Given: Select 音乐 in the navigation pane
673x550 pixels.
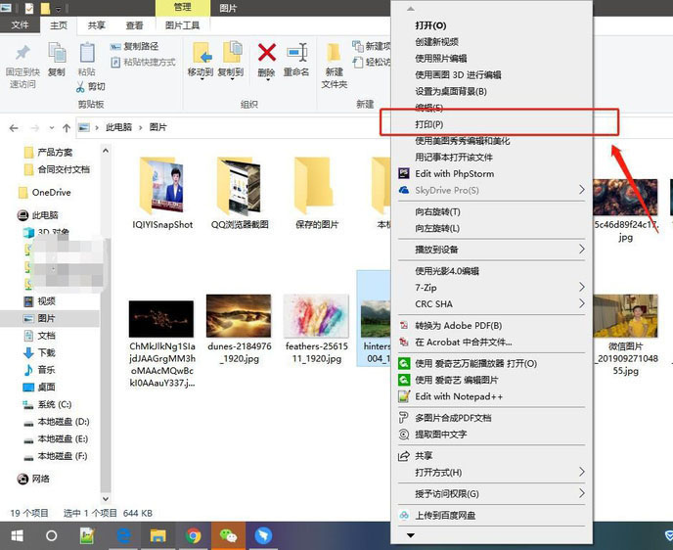Looking at the screenshot, I should (x=39, y=370).
